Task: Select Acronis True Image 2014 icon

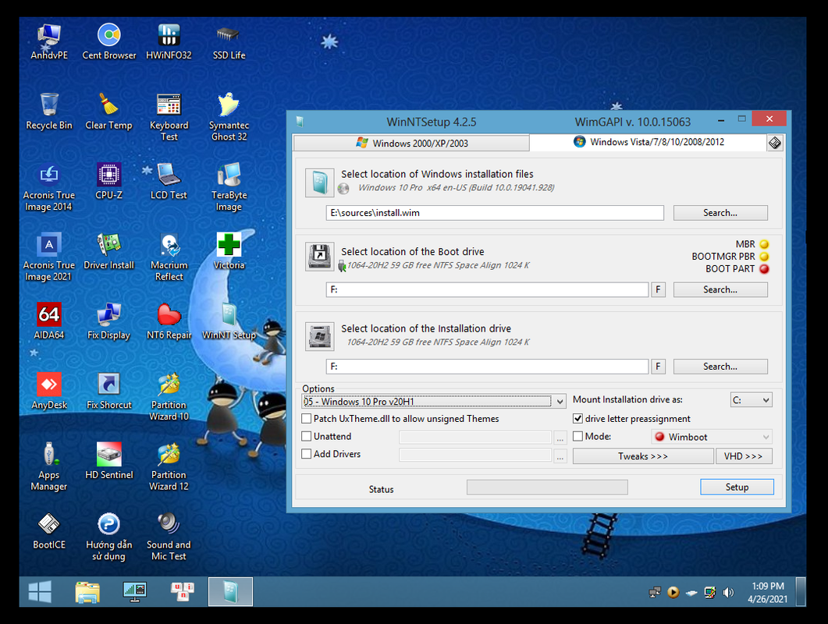Action: [49, 187]
